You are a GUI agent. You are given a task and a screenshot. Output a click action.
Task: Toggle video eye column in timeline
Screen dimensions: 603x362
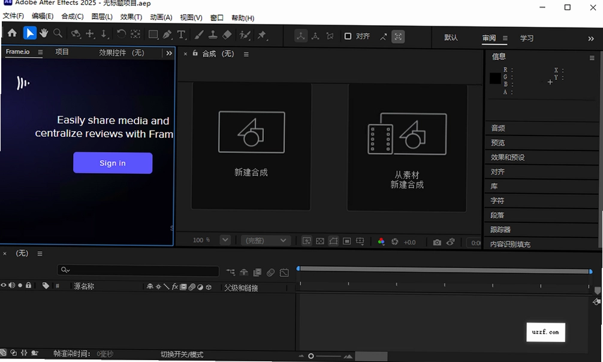(x=4, y=285)
